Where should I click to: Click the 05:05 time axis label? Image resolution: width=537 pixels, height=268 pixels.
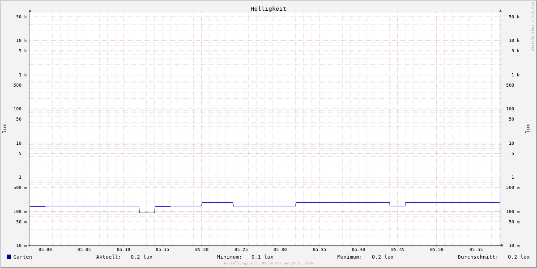(x=84, y=250)
